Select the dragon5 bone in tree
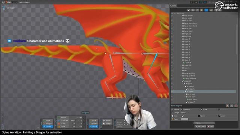This screenshot has width=240, height=135. point(191,89)
